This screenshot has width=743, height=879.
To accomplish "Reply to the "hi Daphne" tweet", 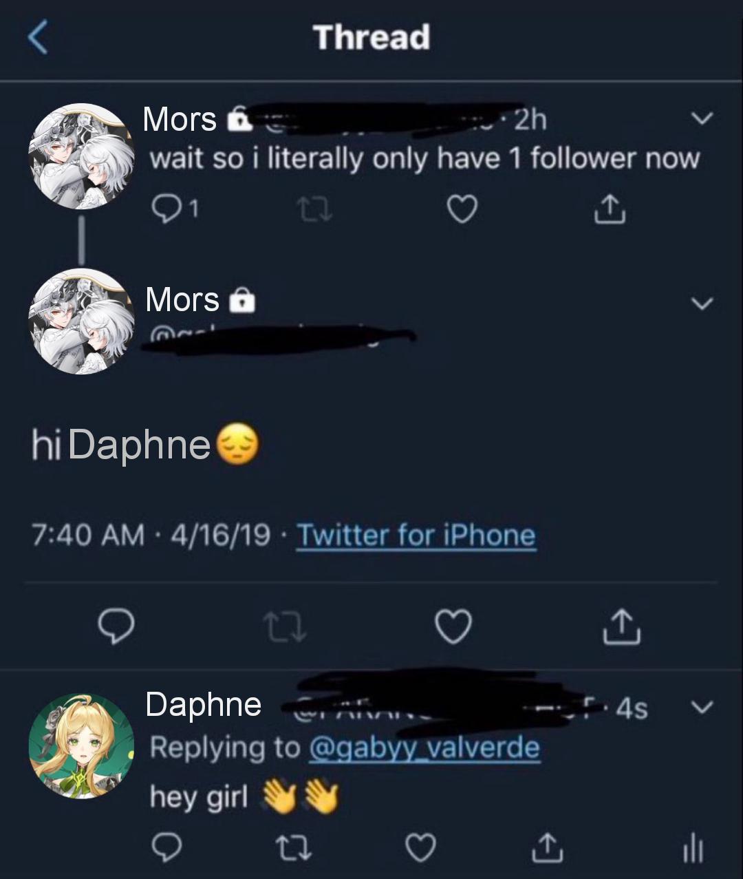I will pos(115,626).
